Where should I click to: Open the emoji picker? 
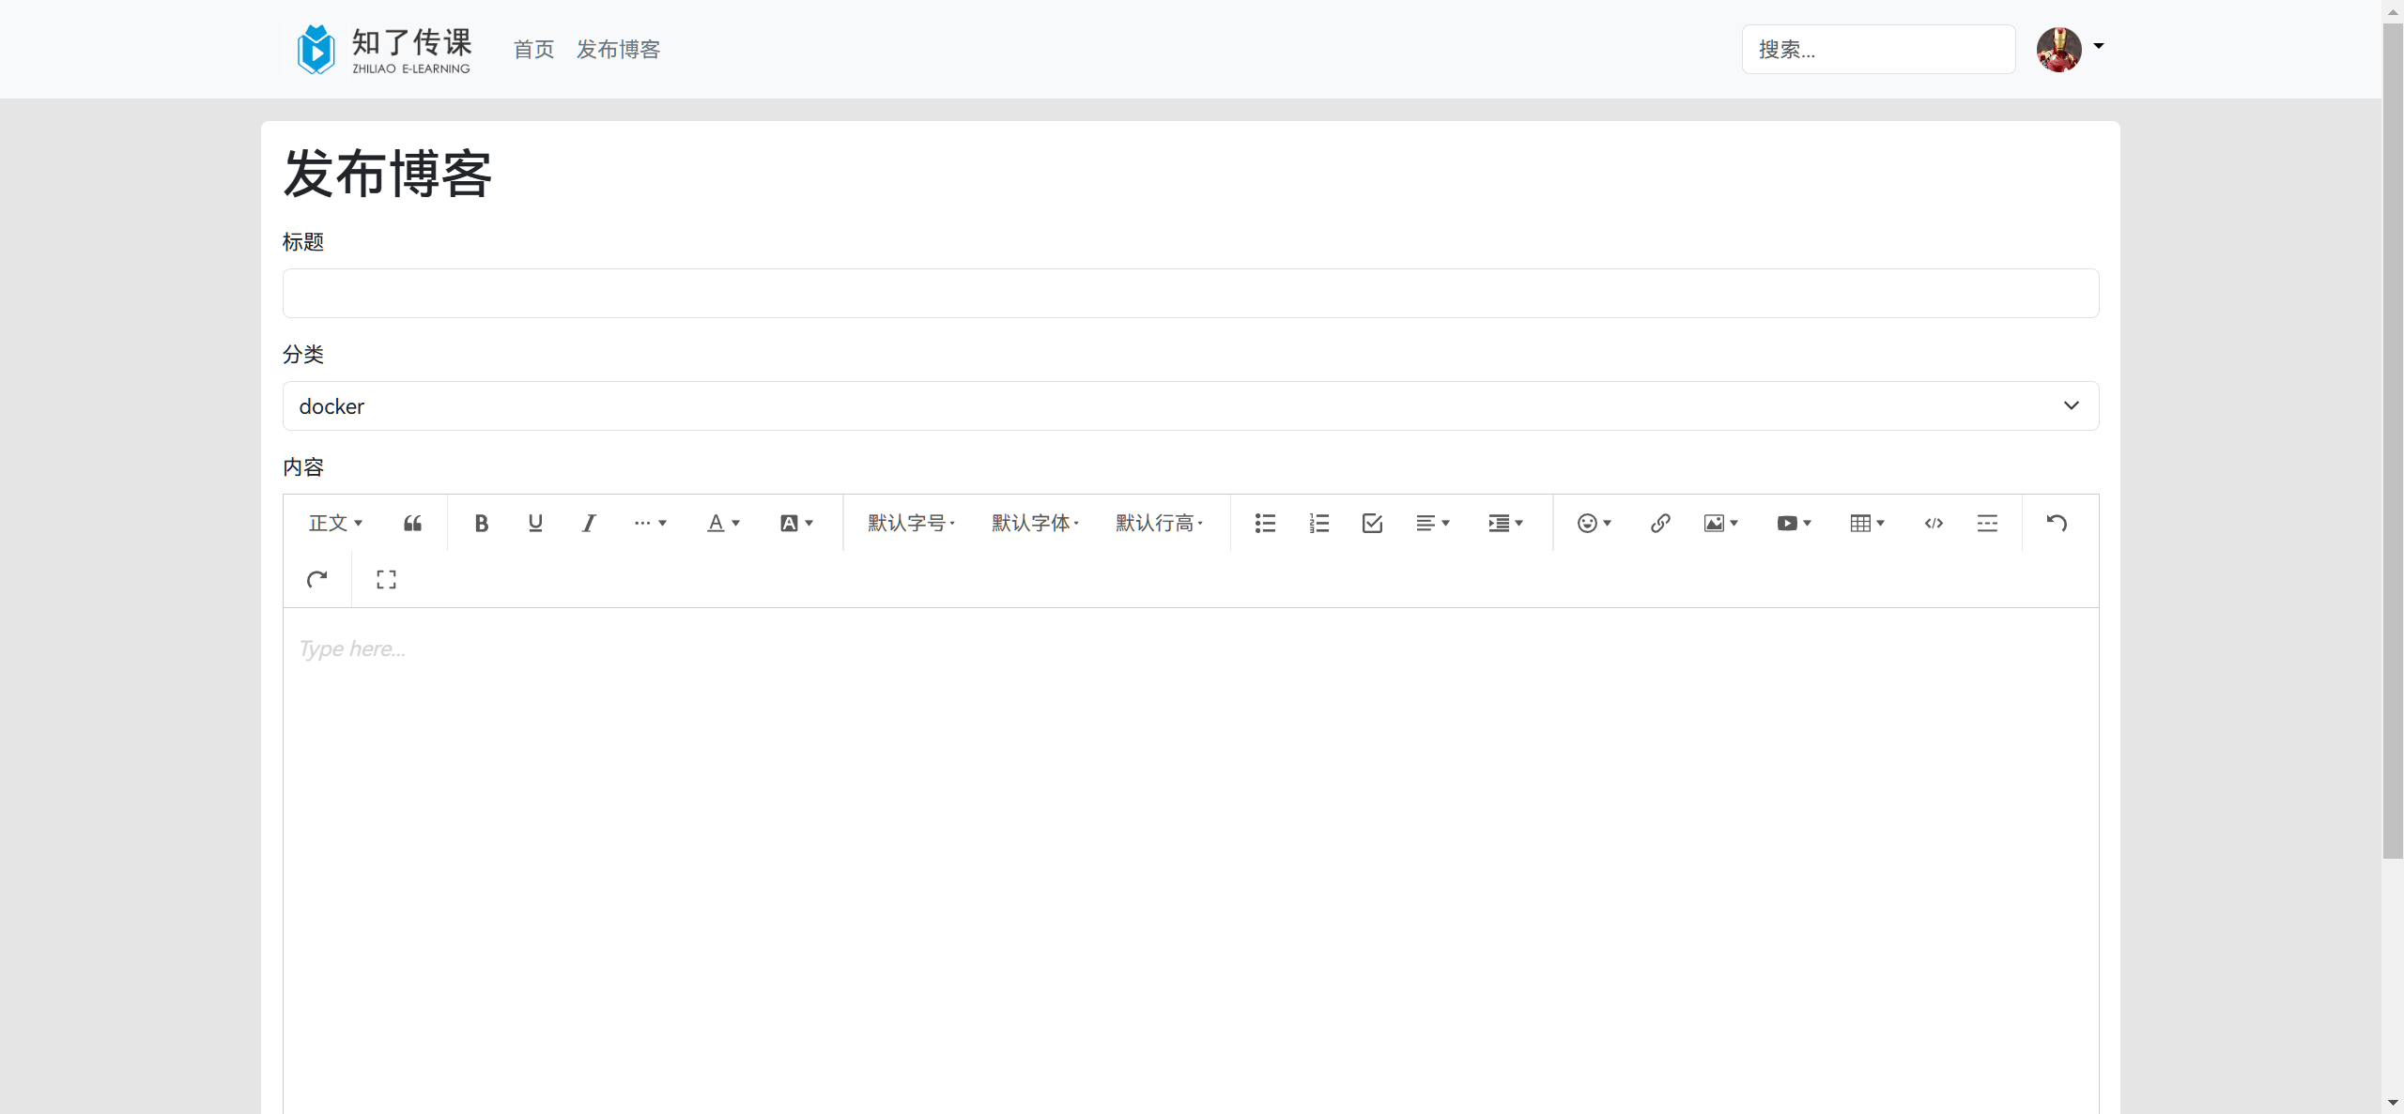(1595, 523)
